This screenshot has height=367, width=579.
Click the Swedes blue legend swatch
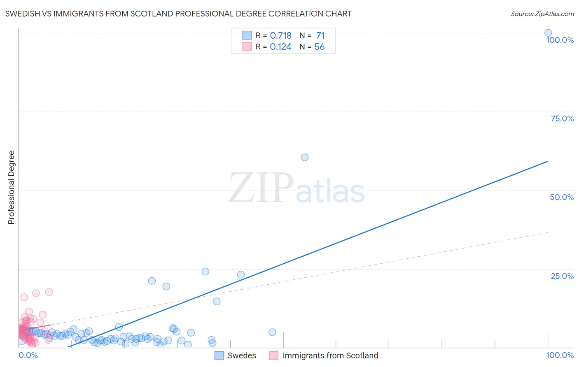[x=219, y=355]
